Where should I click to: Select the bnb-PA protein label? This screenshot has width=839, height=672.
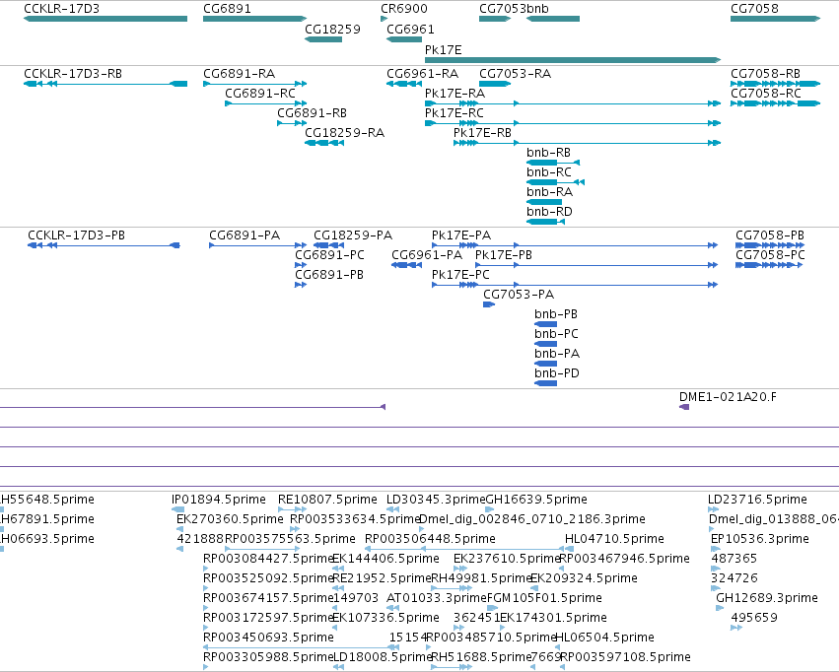click(557, 355)
